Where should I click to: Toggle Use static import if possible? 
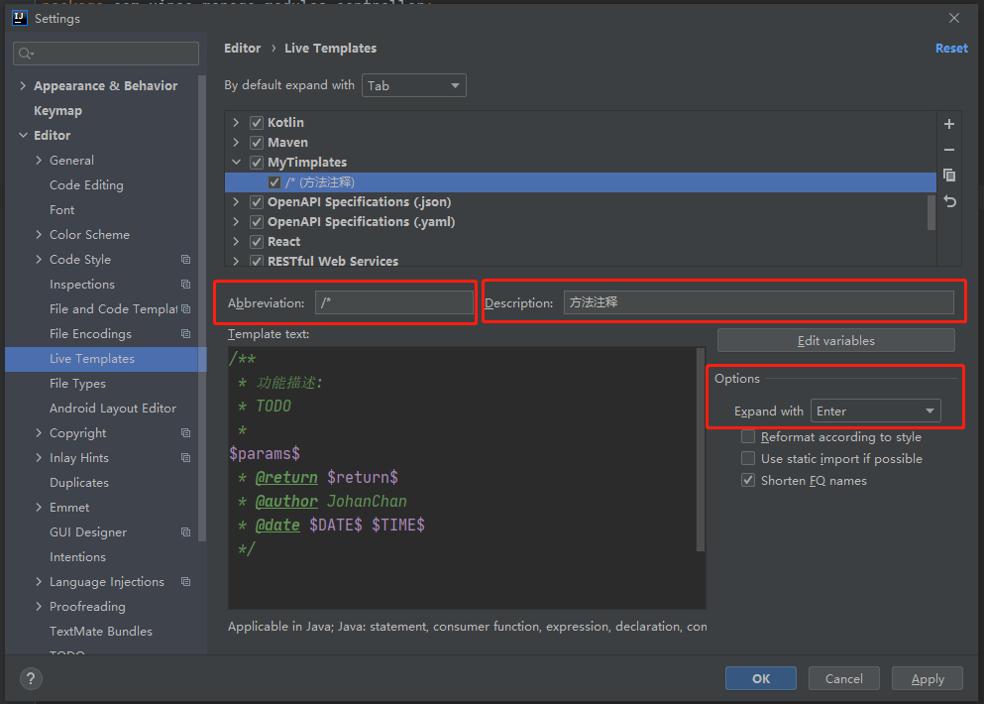tap(748, 459)
